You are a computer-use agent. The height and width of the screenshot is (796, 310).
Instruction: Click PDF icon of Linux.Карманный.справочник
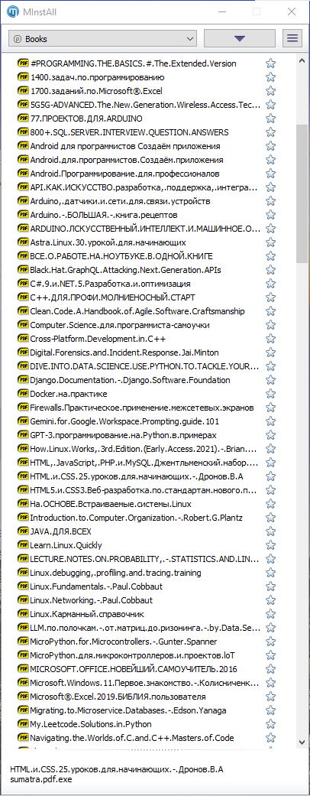tap(23, 613)
